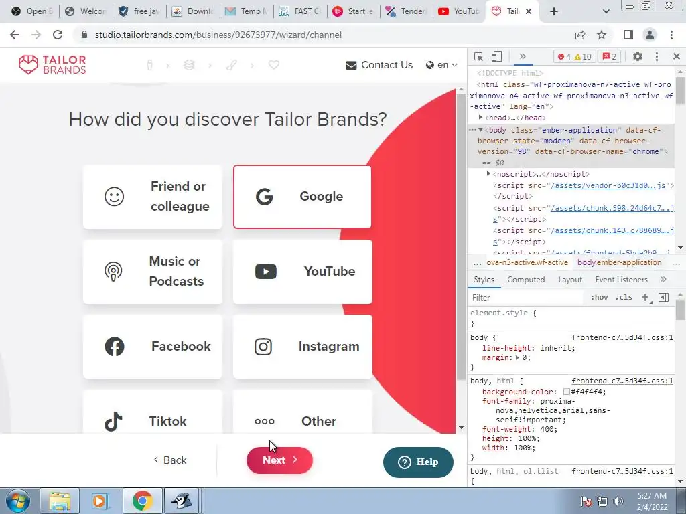Select the Other option card

click(302, 412)
